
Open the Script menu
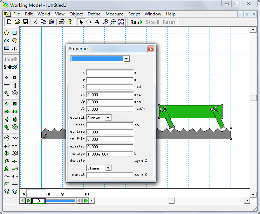[134, 14]
